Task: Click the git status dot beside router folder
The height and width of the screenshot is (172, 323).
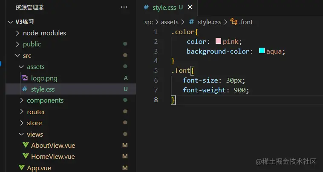Action: click(x=125, y=111)
